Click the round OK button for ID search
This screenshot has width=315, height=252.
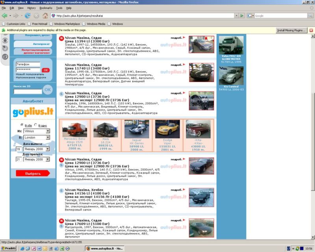pyautogui.click(x=47, y=90)
